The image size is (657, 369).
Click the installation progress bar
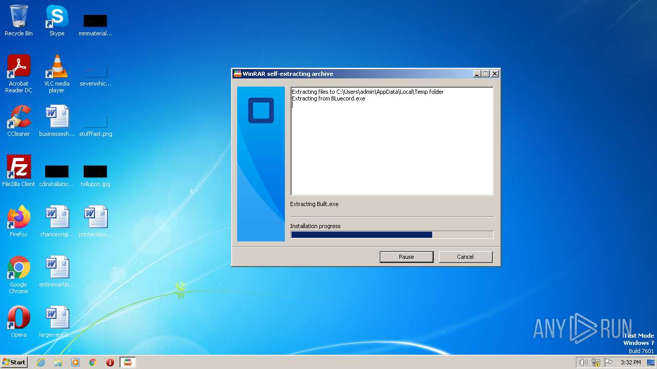point(392,235)
